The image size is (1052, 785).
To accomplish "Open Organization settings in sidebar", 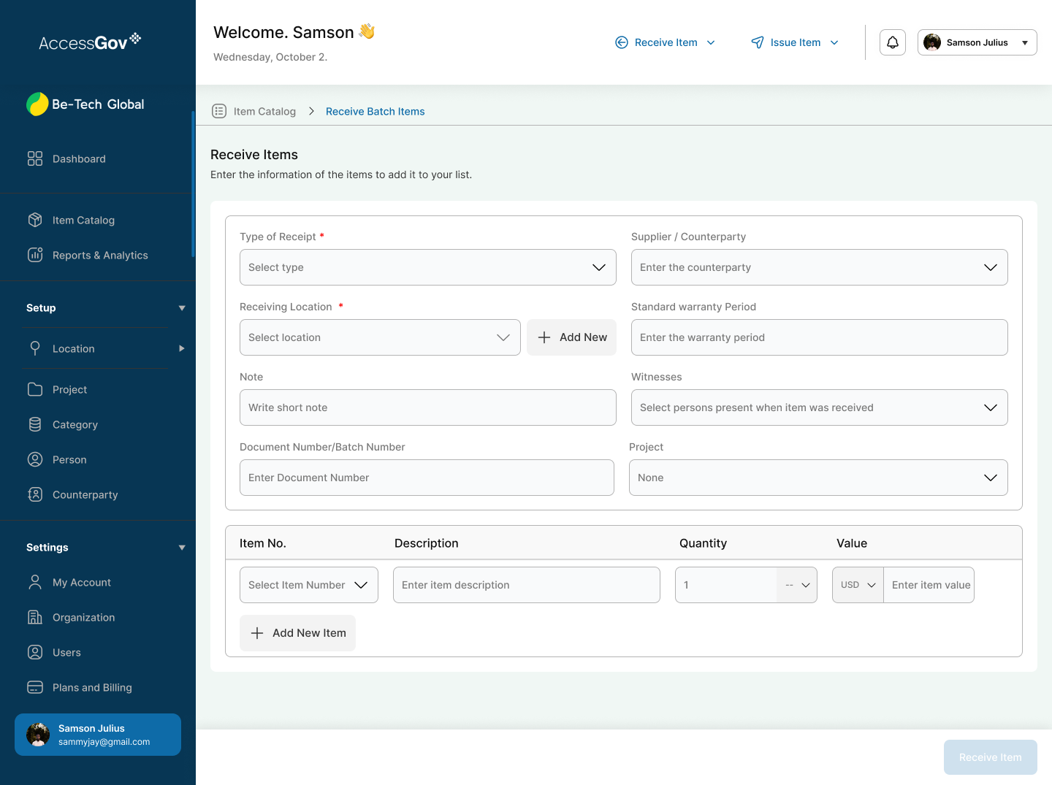I will click(x=84, y=617).
